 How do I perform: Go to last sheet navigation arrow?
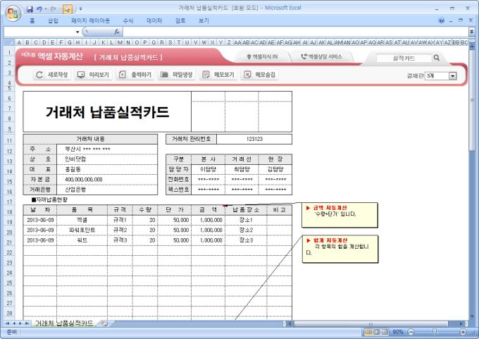[27, 323]
